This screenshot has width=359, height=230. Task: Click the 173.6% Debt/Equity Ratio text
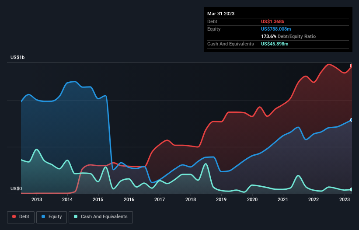tap(288, 36)
